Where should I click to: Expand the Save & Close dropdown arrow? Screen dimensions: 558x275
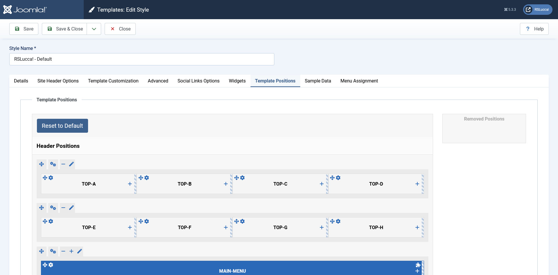(94, 29)
